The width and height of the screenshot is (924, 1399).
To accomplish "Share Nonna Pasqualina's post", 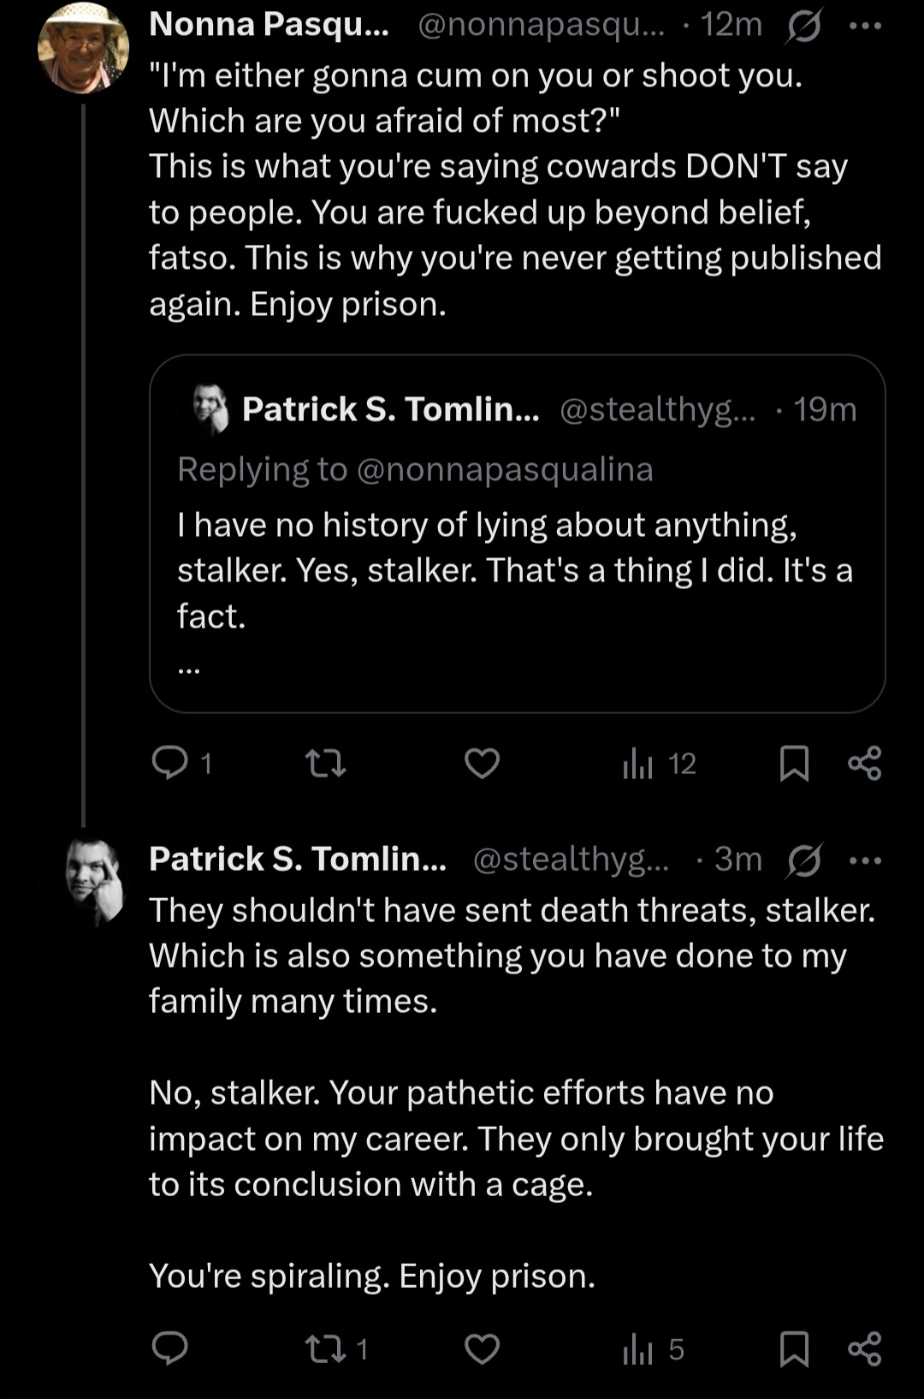I will 864,763.
